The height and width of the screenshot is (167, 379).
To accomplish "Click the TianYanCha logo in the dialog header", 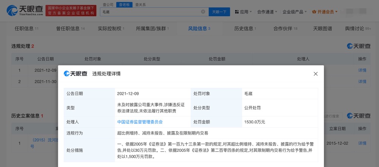I will [75, 74].
